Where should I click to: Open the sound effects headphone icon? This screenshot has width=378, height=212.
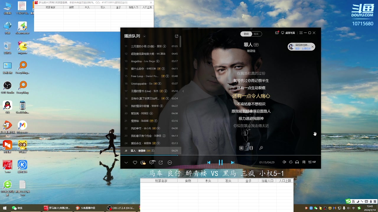tap(297, 162)
